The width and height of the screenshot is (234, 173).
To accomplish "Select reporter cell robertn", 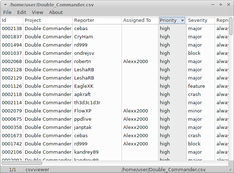I will [x=82, y=62].
